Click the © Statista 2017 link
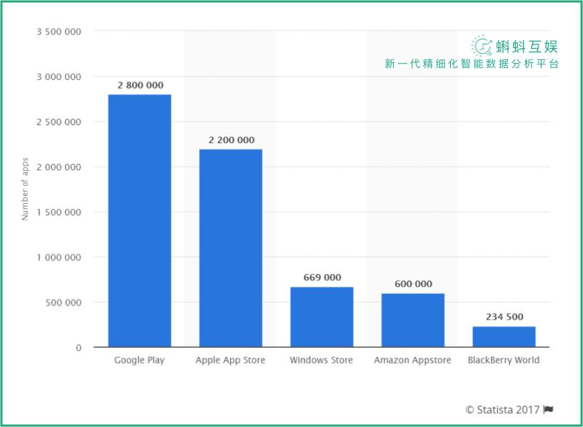Viewport: 583px width, 427px height. click(x=502, y=410)
